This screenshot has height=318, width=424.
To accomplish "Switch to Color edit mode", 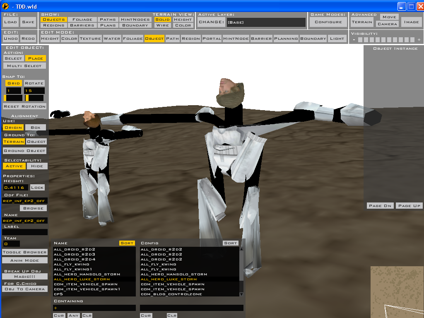I will 69,39.
